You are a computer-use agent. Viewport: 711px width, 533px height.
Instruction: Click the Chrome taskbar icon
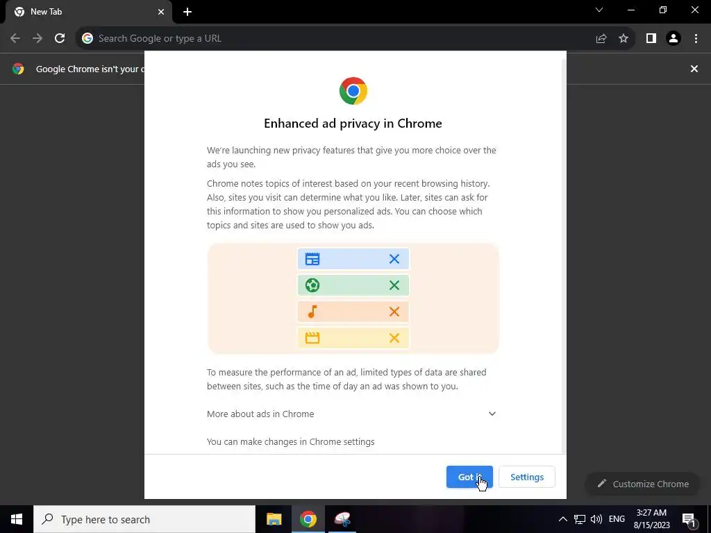[308, 519]
